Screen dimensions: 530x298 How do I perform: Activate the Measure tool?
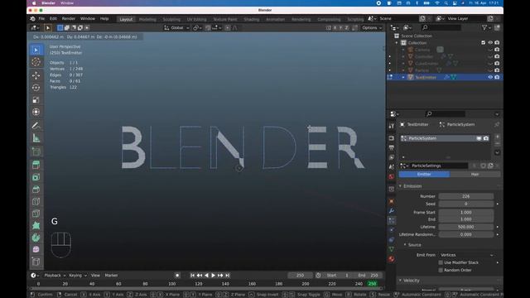point(36,138)
